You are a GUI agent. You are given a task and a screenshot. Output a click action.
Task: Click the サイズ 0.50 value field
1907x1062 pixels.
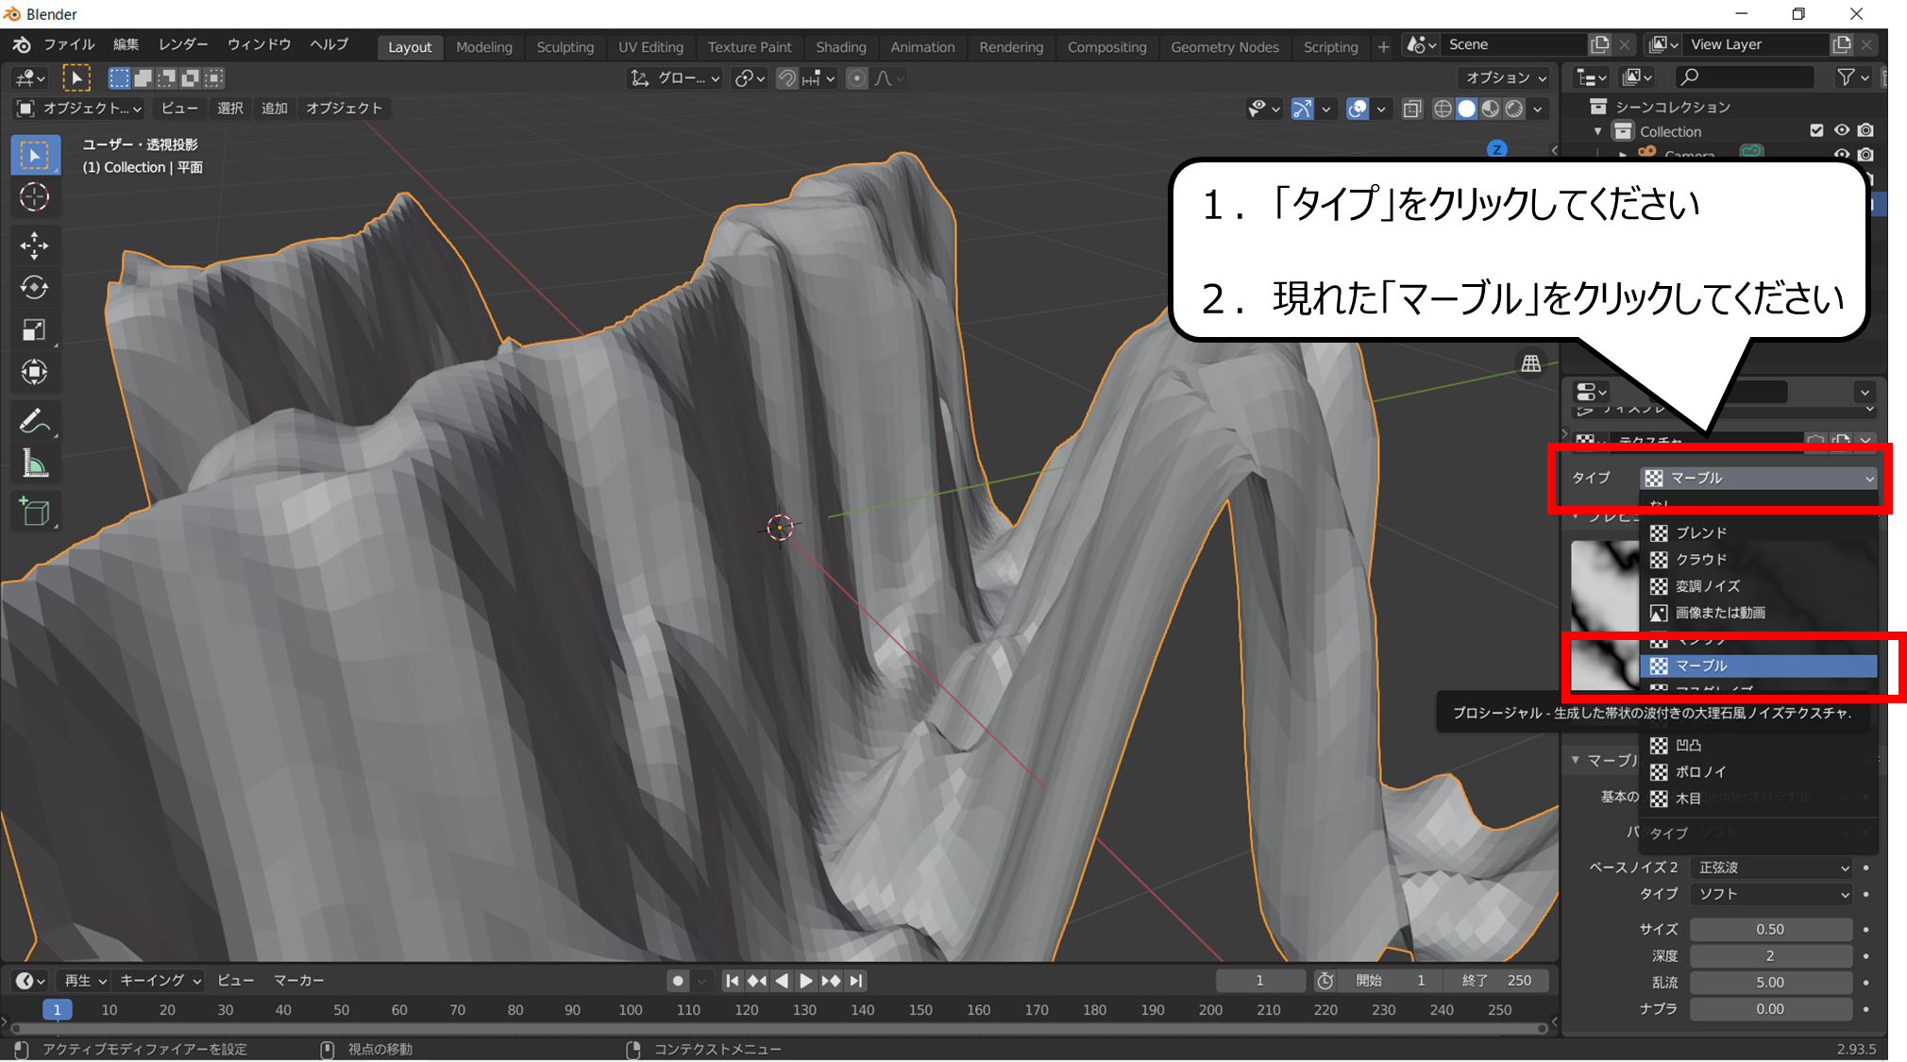[1770, 929]
